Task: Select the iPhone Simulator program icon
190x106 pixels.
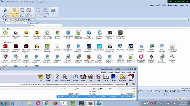Action: [162, 48]
